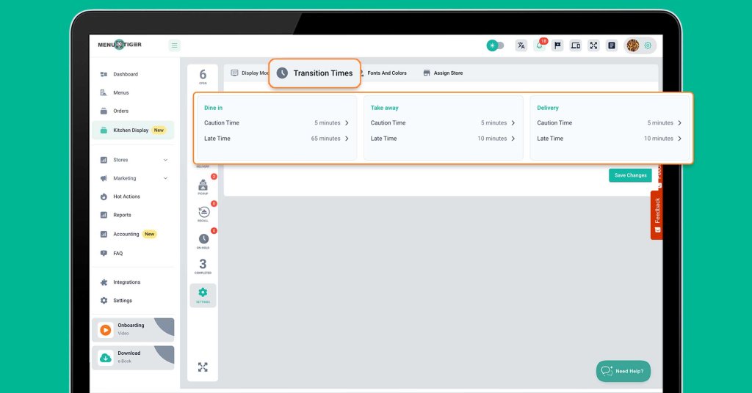Open On-Hold orders clock icon
The height and width of the screenshot is (393, 752).
pyautogui.click(x=203, y=240)
